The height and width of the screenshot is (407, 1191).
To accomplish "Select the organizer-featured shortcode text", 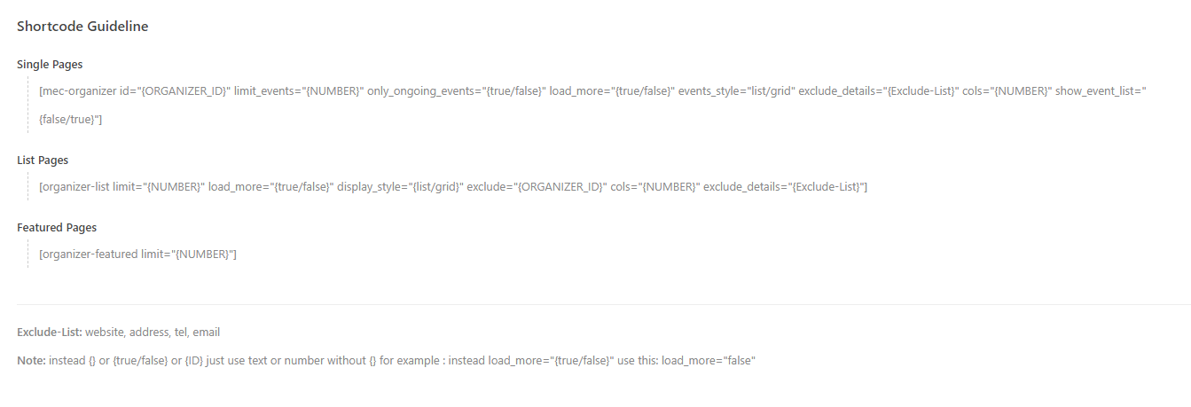I will 137,254.
